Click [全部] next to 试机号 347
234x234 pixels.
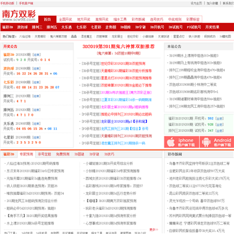pyautogui.click(x=220, y=131)
